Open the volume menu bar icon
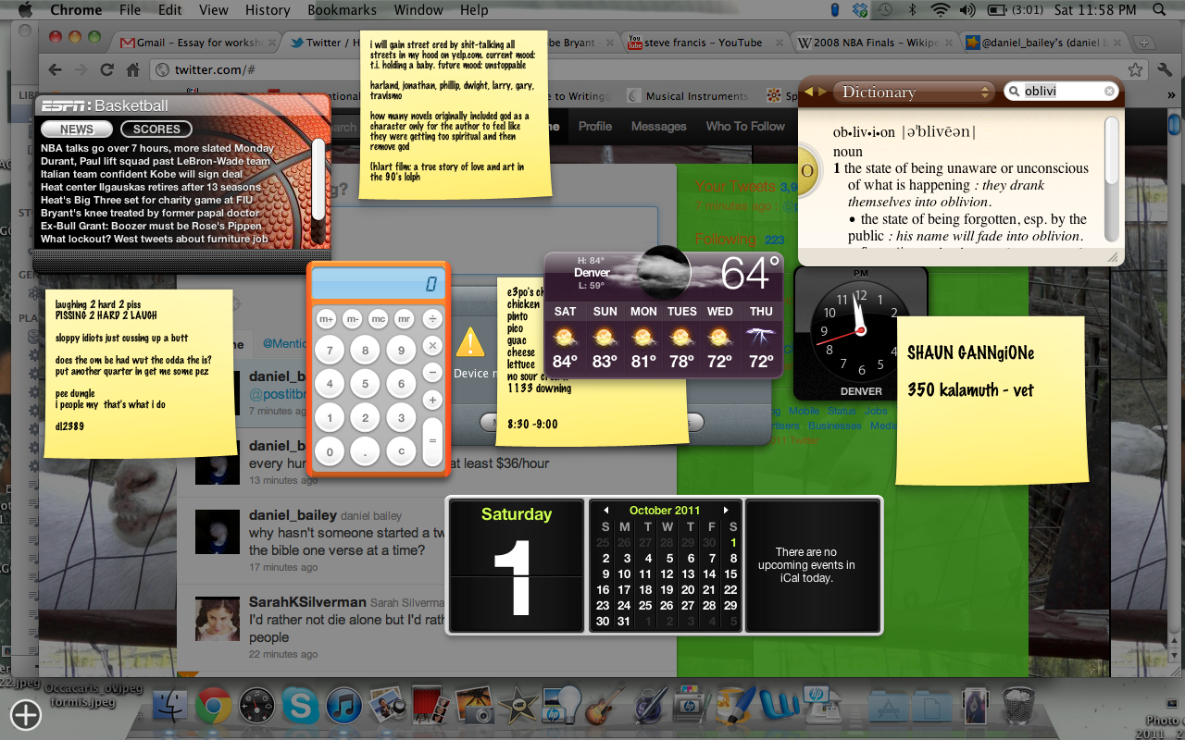 (x=967, y=10)
